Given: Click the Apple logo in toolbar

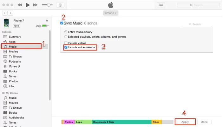Looking at the screenshot, I should [111, 5].
